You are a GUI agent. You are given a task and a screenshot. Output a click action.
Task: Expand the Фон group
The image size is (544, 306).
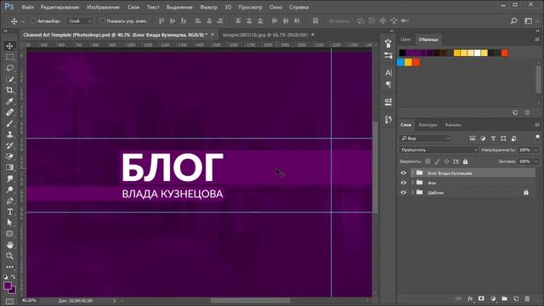pyautogui.click(x=412, y=183)
